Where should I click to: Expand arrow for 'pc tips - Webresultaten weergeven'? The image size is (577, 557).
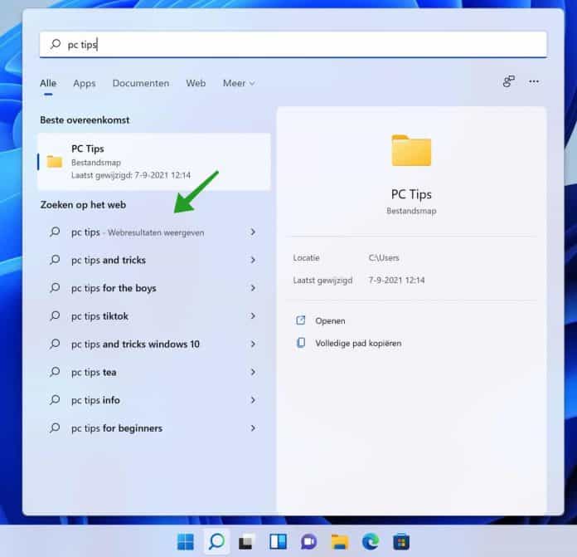coord(253,232)
